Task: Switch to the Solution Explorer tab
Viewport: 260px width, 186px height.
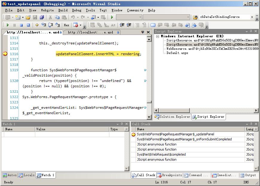Action: point(172,117)
